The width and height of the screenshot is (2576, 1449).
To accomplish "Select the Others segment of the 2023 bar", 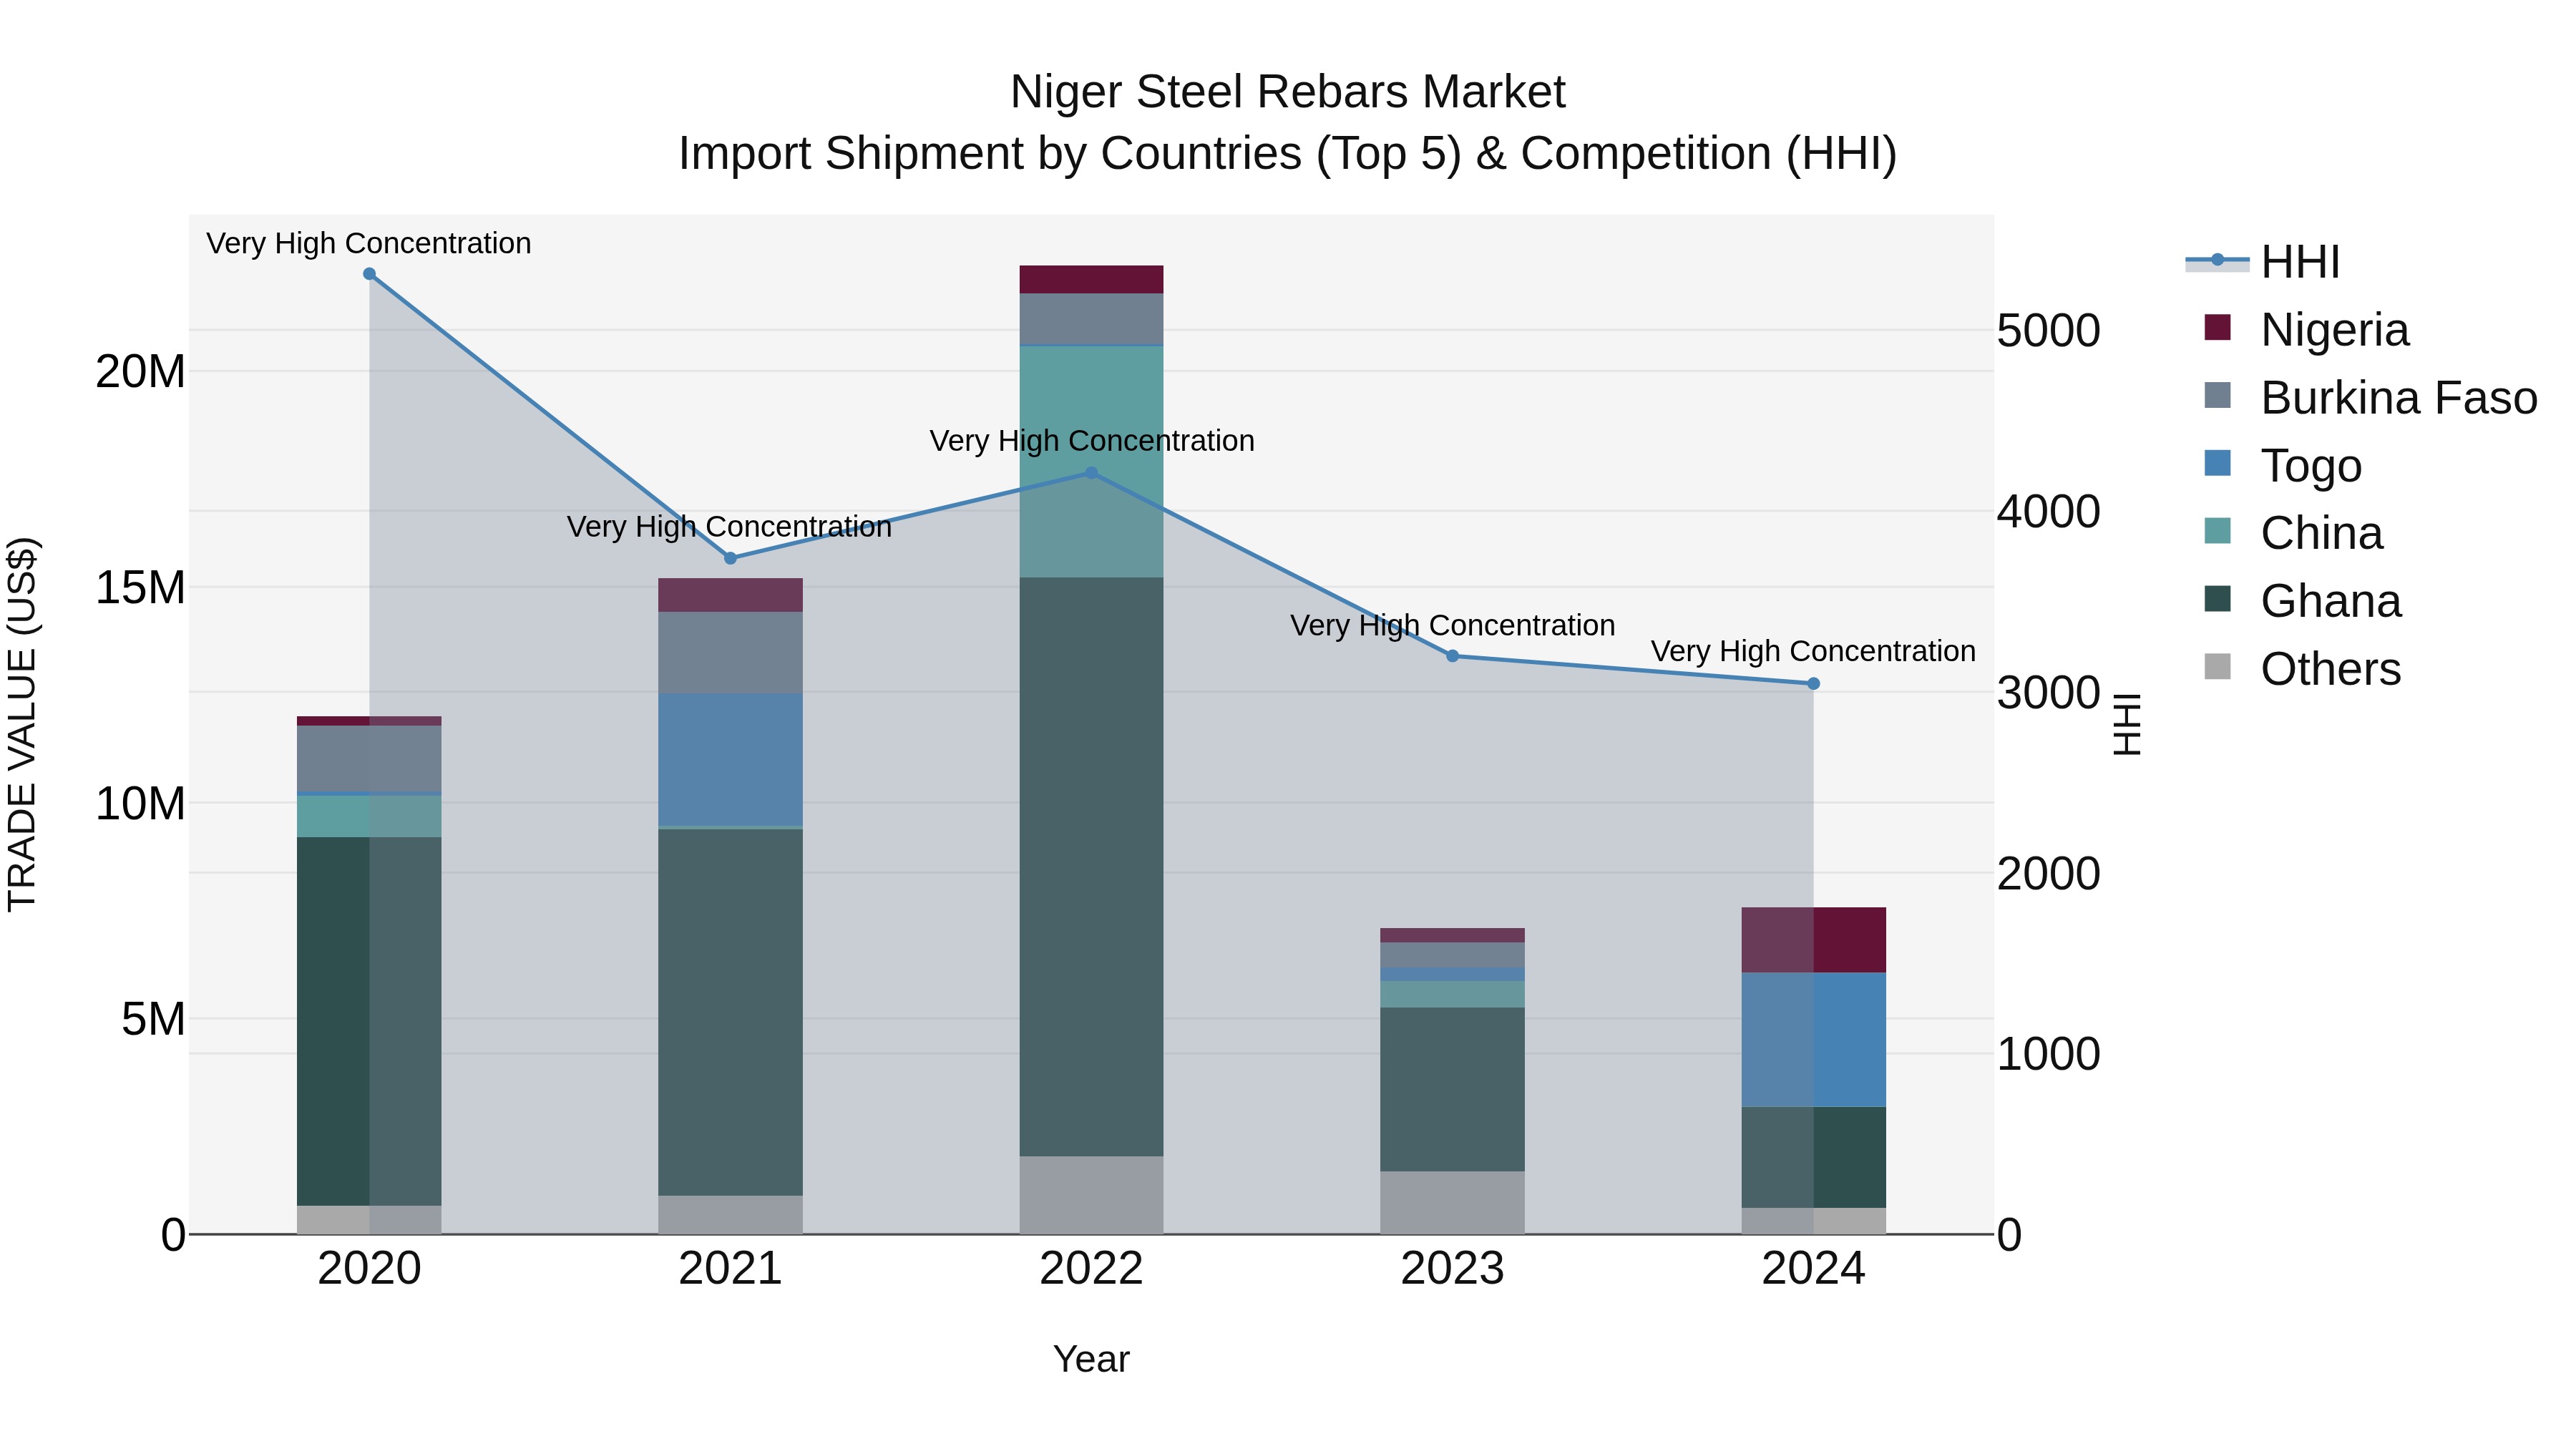I will 1452,1203.
